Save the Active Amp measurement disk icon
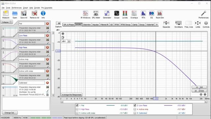Screen dimensions: 211x119 pos(47,63)
